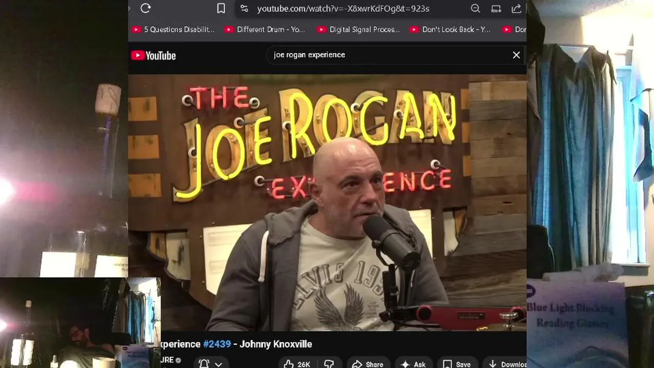
Task: Click the share page icon in address bar
Action: [x=516, y=8]
